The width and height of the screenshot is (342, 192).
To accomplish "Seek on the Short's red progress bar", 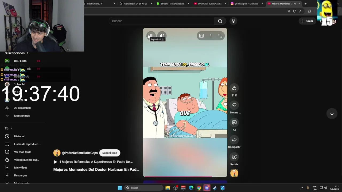I will coord(185,177).
